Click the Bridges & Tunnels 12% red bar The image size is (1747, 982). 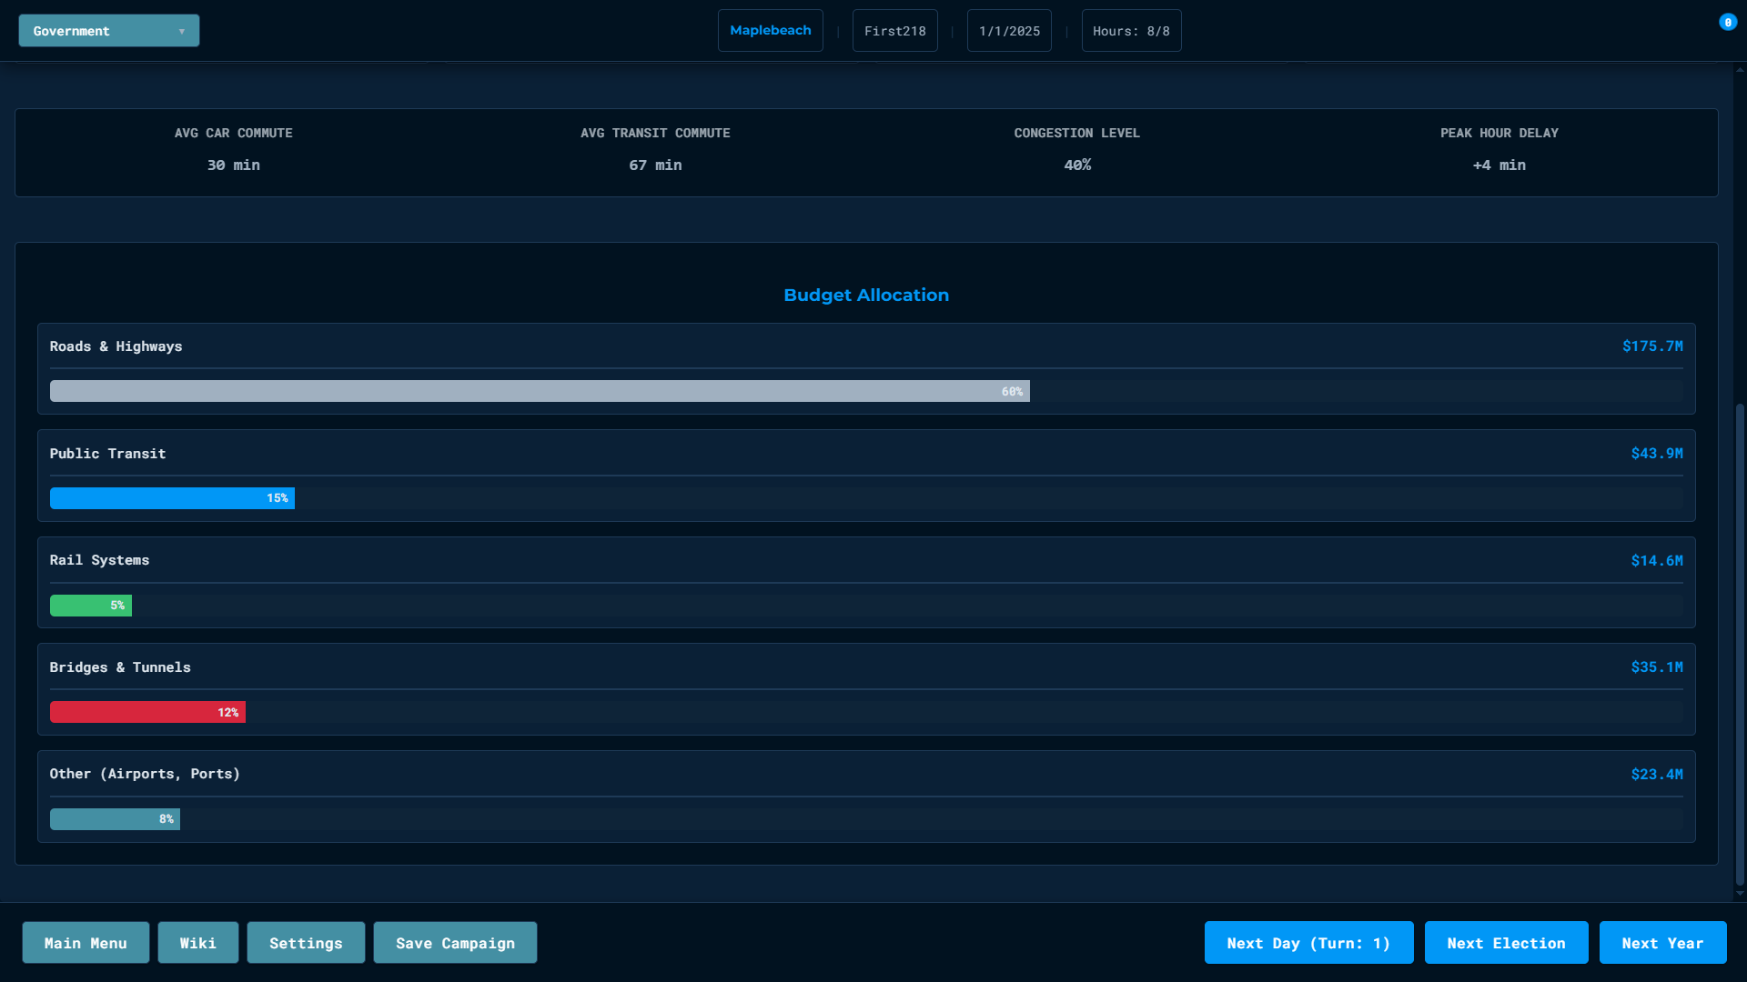(147, 712)
